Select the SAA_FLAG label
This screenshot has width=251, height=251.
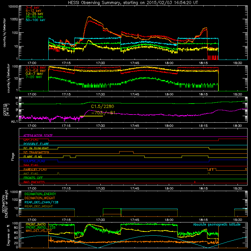[x=31, y=165]
